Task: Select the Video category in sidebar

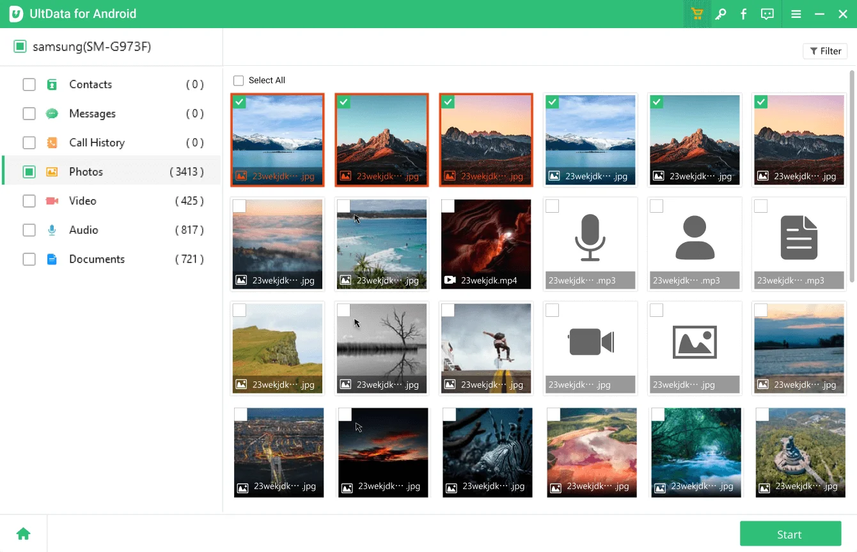Action: click(83, 201)
